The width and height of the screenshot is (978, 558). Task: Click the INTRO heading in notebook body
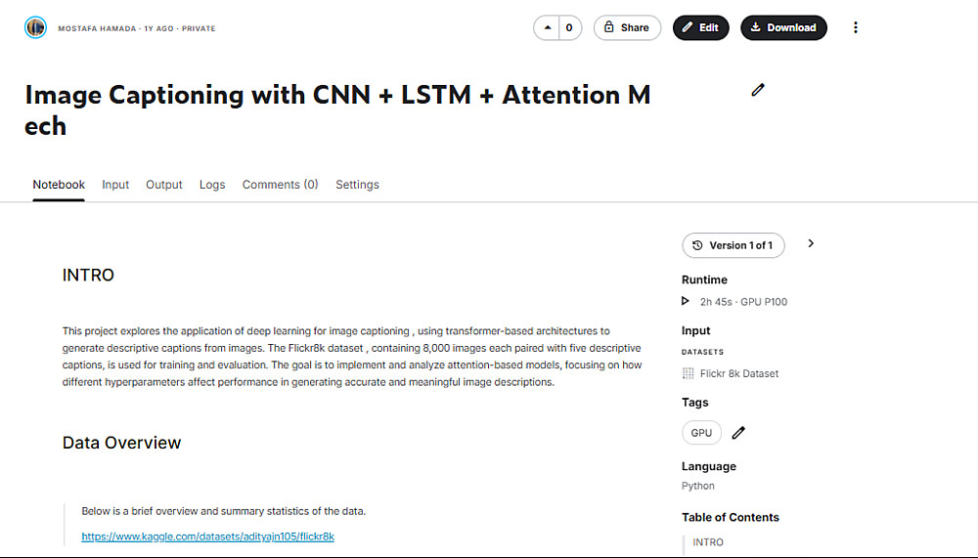point(88,275)
